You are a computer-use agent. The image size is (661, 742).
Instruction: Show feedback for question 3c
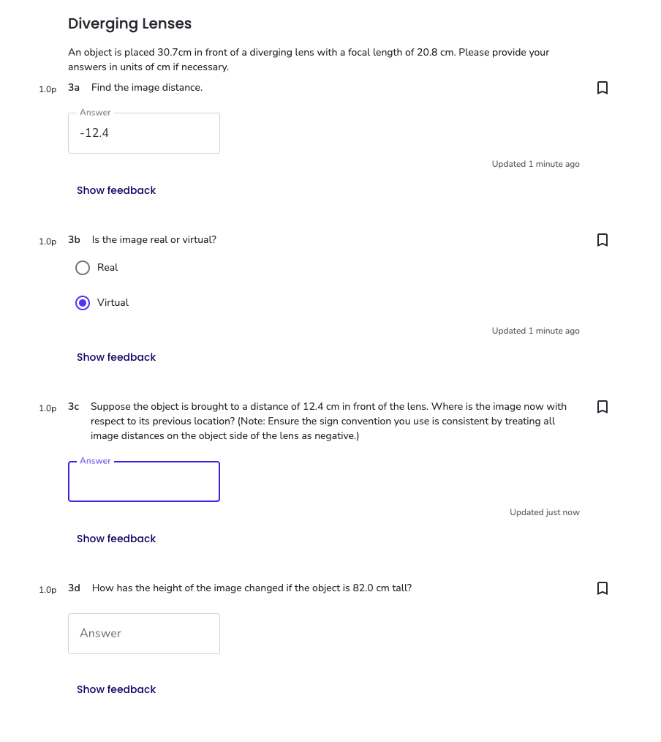click(116, 539)
